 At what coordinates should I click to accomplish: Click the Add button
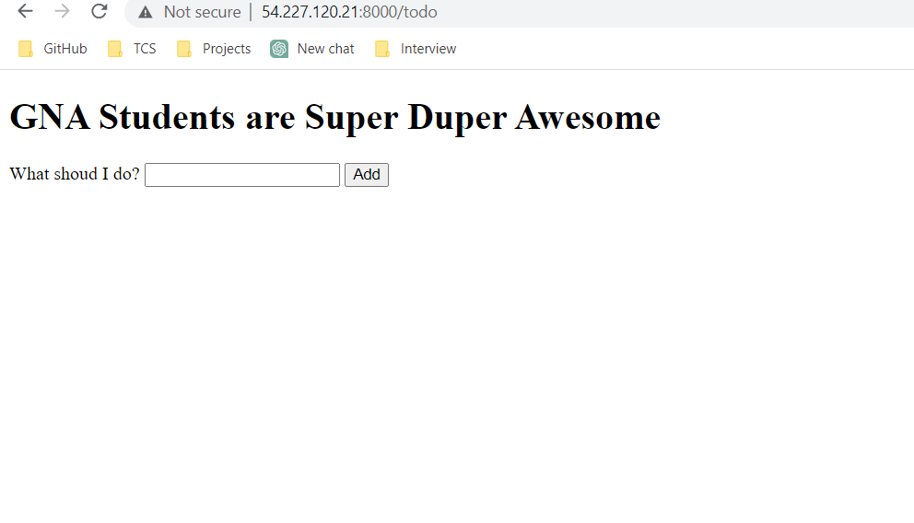(367, 175)
